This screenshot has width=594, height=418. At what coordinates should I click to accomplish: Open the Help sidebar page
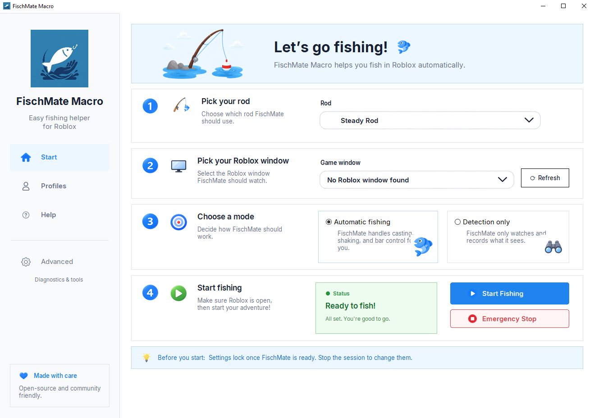(59, 215)
